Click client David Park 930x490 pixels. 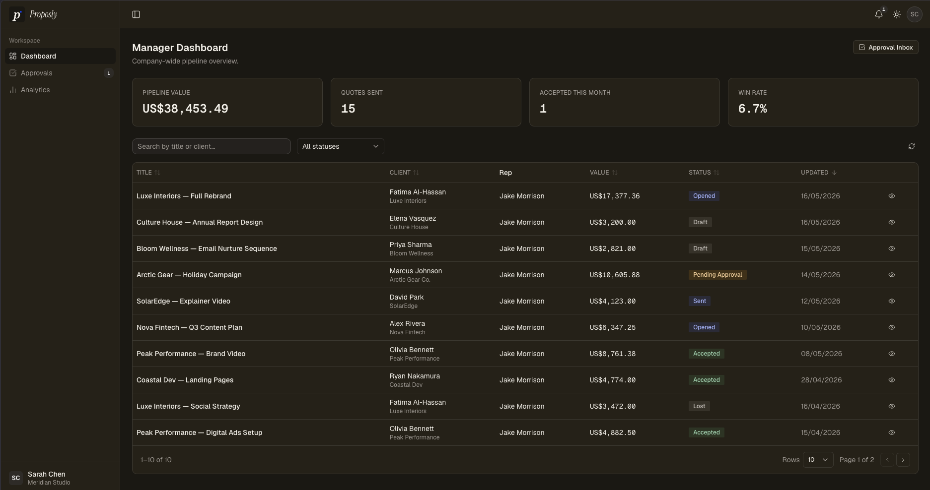[407, 297]
